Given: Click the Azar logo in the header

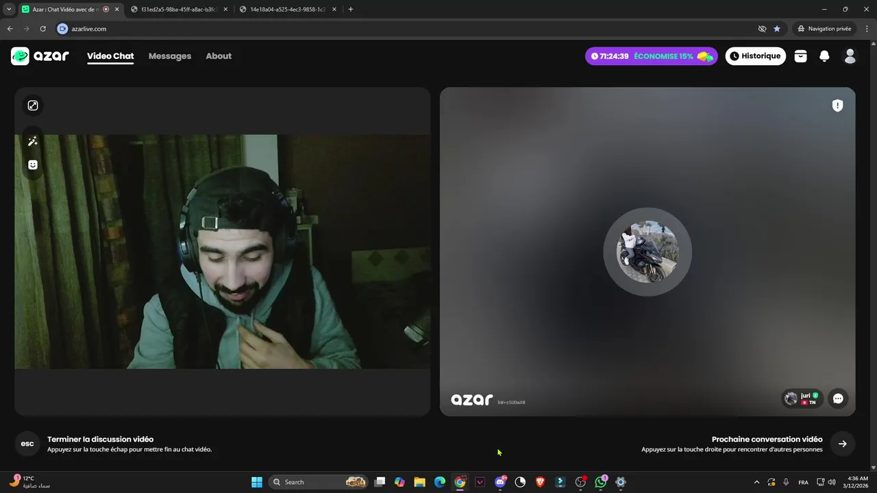Looking at the screenshot, I should click(40, 56).
